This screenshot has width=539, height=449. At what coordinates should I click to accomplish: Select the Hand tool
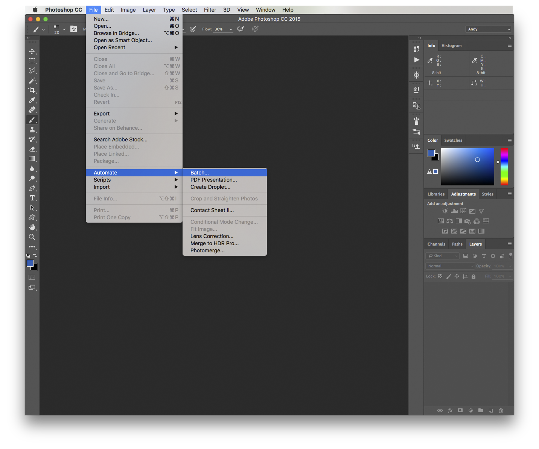(32, 227)
